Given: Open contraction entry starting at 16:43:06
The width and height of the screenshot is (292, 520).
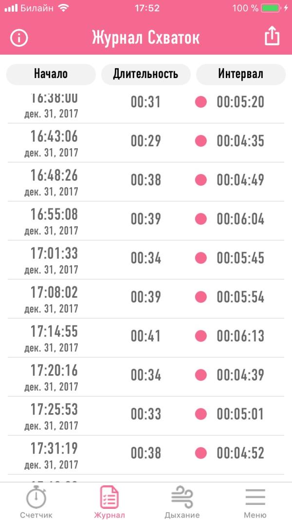Looking at the screenshot, I should [146, 143].
